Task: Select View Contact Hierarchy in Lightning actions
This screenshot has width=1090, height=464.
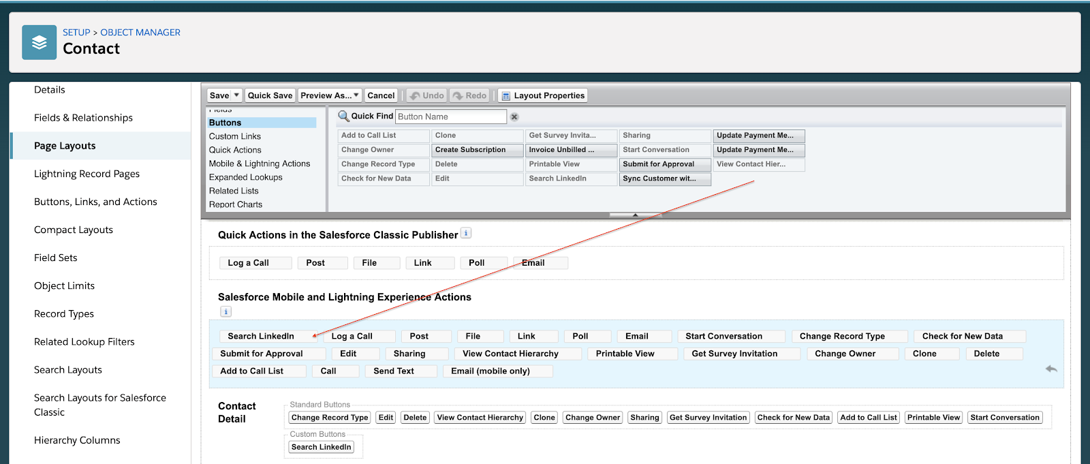Action: click(x=518, y=354)
